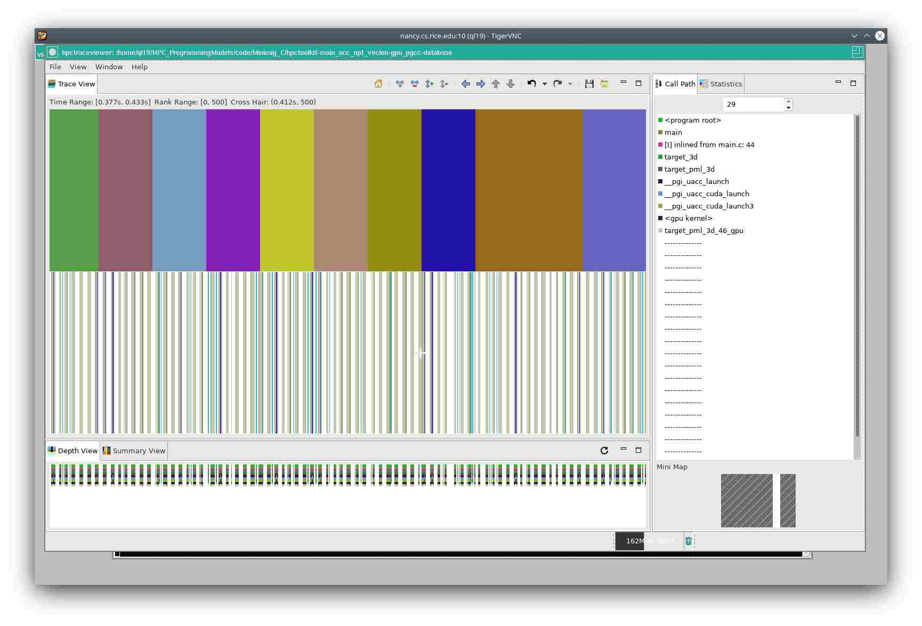Select <gpu kernel> call path entry
This screenshot has height=626, width=922.
point(685,218)
